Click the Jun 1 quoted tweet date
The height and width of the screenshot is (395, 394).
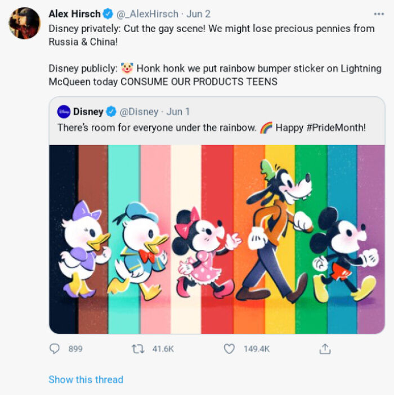tap(178, 111)
